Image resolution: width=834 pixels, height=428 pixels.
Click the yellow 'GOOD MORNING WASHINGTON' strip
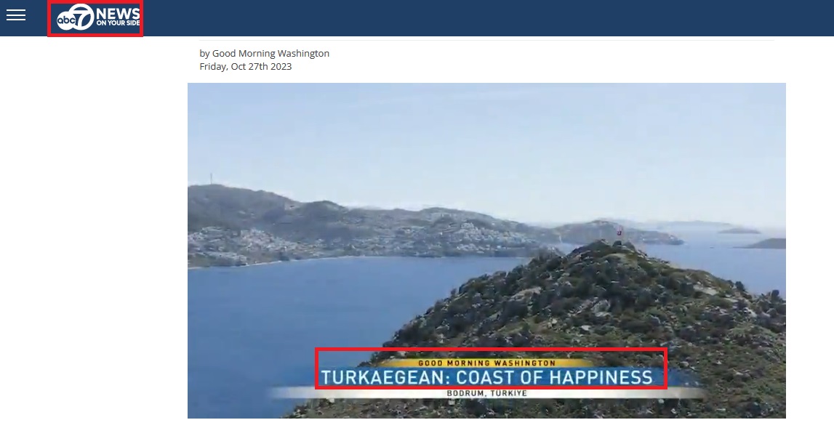[487, 363]
